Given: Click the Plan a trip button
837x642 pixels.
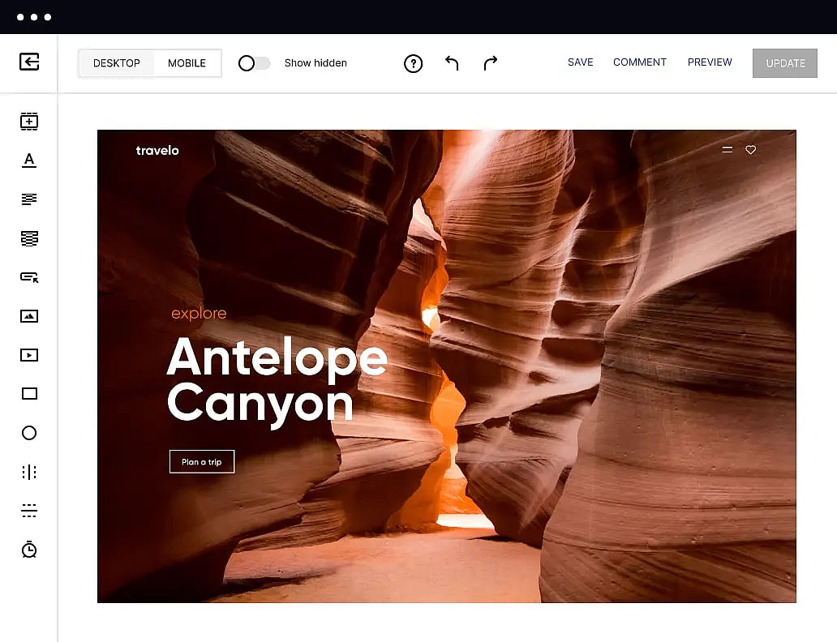Looking at the screenshot, I should pyautogui.click(x=202, y=462).
